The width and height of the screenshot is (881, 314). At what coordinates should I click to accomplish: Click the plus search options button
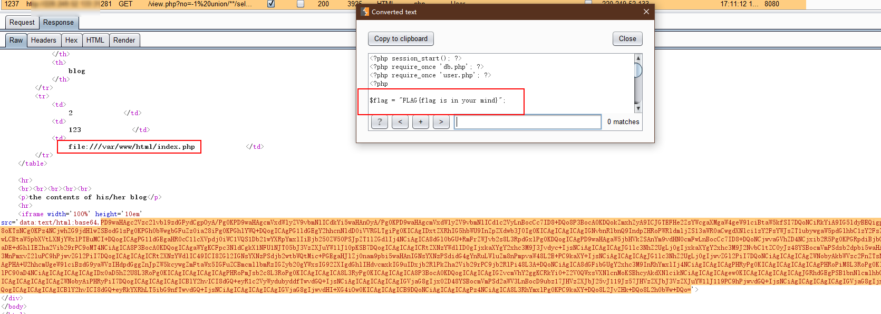click(421, 122)
